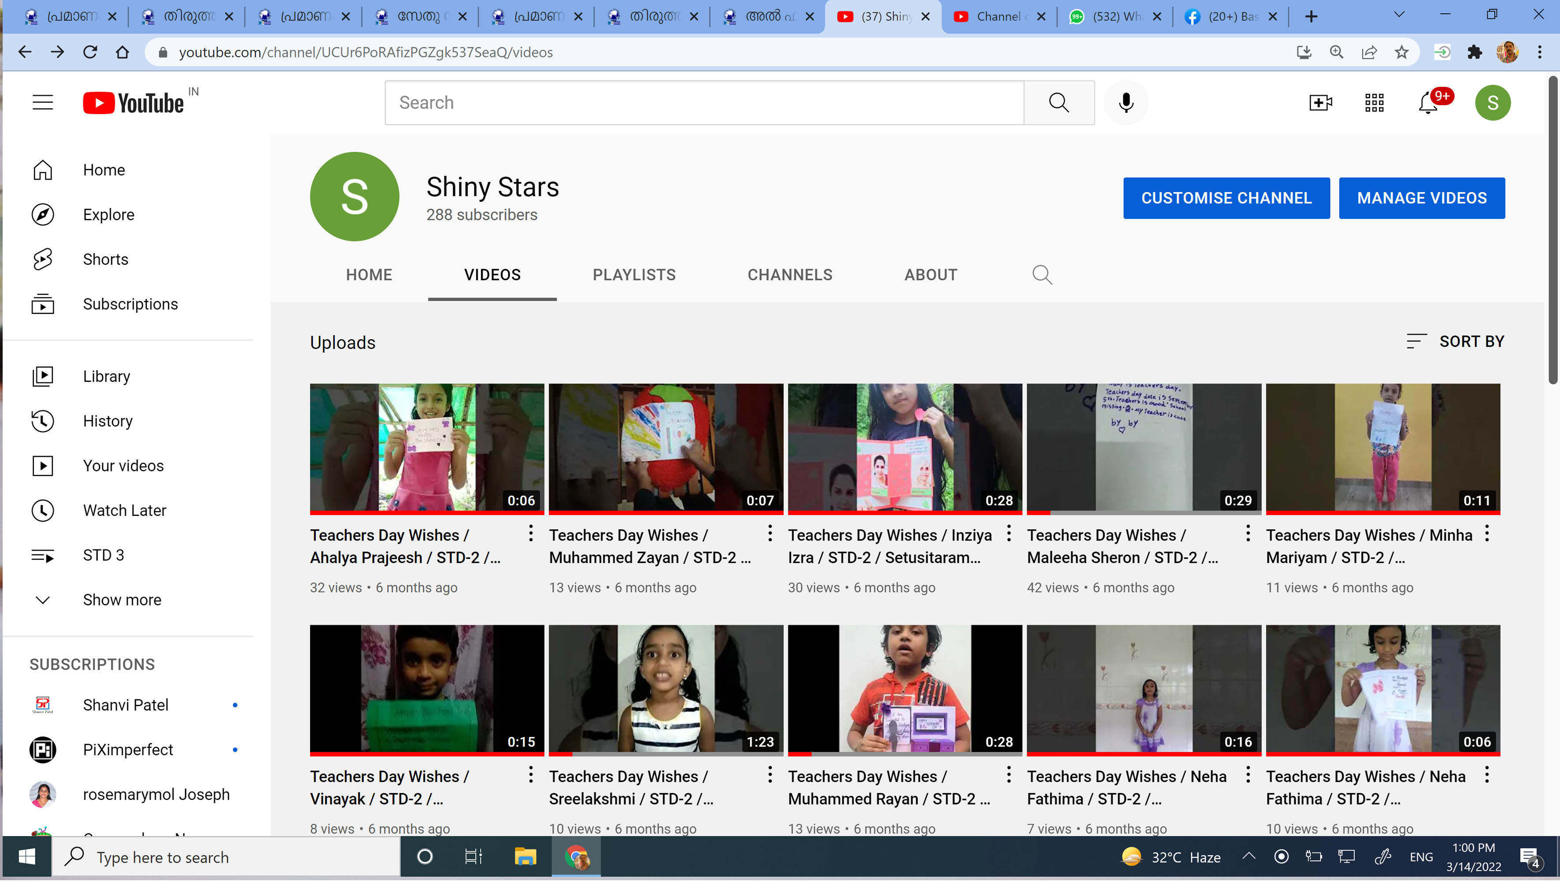Click inside the YouTube search field
This screenshot has height=882, width=1560.
coord(704,102)
